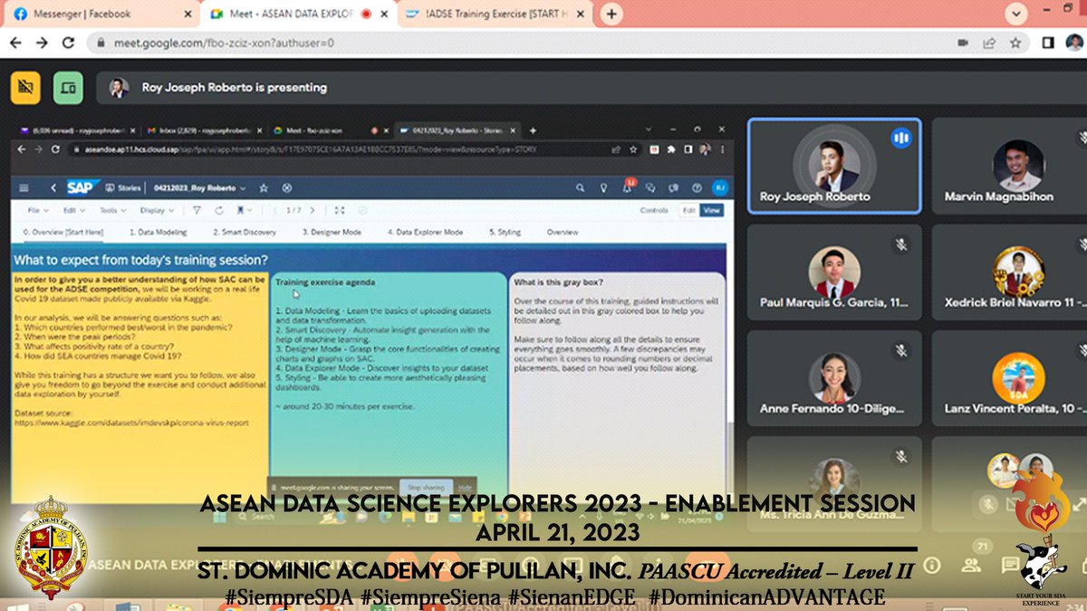Select Anne Fernando participant tile
This screenshot has width=1087, height=611.
[x=834, y=378]
